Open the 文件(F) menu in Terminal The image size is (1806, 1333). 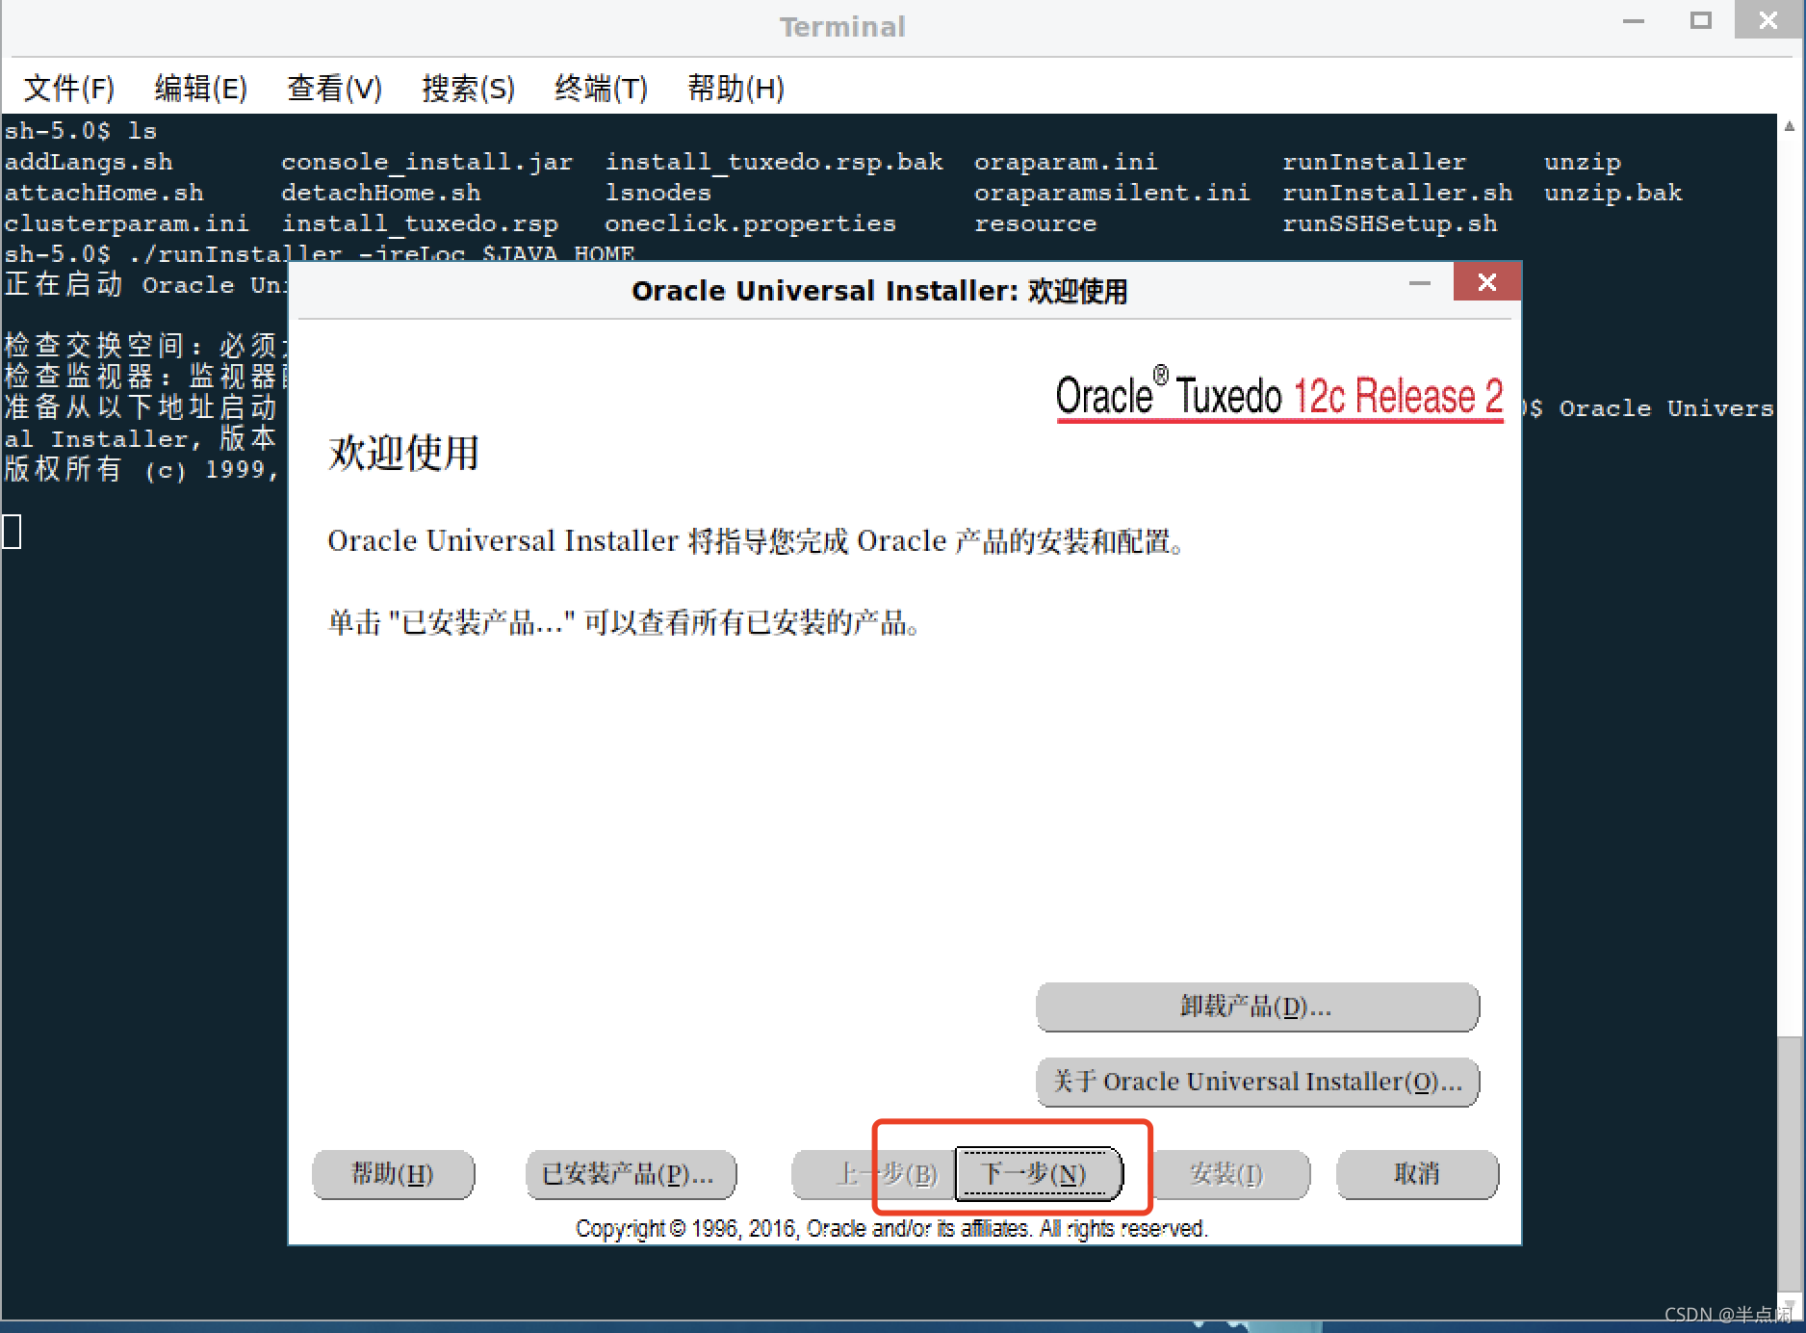pyautogui.click(x=68, y=89)
